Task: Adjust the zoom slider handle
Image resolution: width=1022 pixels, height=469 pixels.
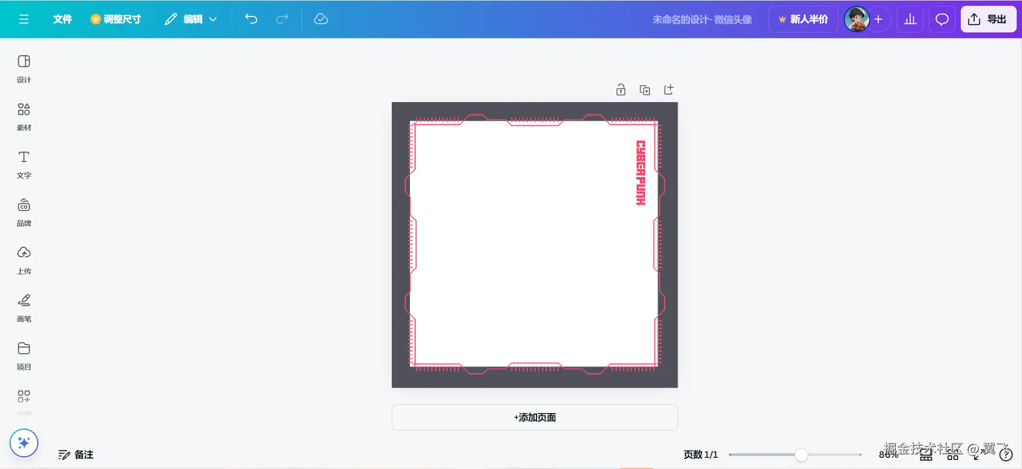Action: click(x=801, y=455)
